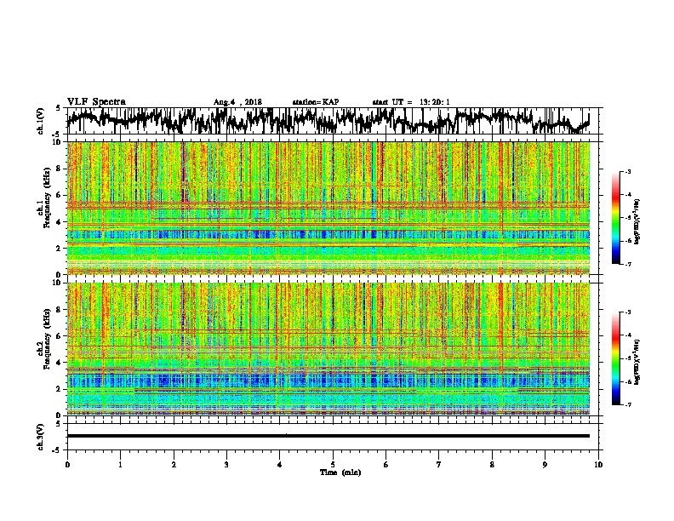Click ch.1 colorbar tick label "-6"
This screenshot has width=674, height=521.
[x=627, y=241]
